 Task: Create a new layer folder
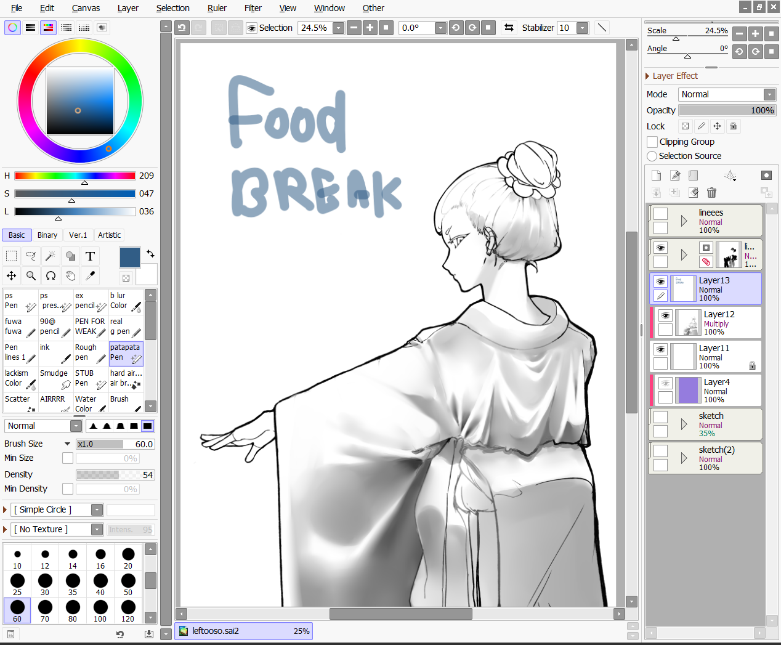pos(693,176)
